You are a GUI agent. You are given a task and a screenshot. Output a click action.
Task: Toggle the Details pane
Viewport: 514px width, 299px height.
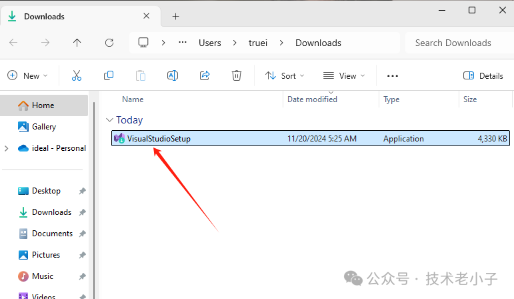[x=483, y=76]
